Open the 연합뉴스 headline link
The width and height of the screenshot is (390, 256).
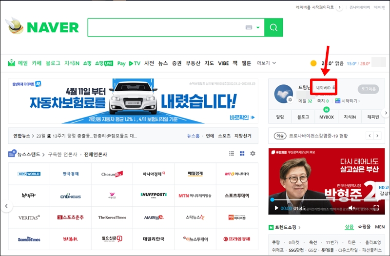87,136
